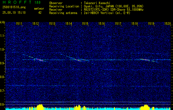Click the yellow signal peak below 1512

(40, 107)
